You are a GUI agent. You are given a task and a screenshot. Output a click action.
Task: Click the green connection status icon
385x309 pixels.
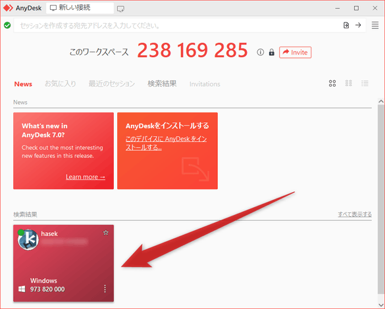coord(7,25)
